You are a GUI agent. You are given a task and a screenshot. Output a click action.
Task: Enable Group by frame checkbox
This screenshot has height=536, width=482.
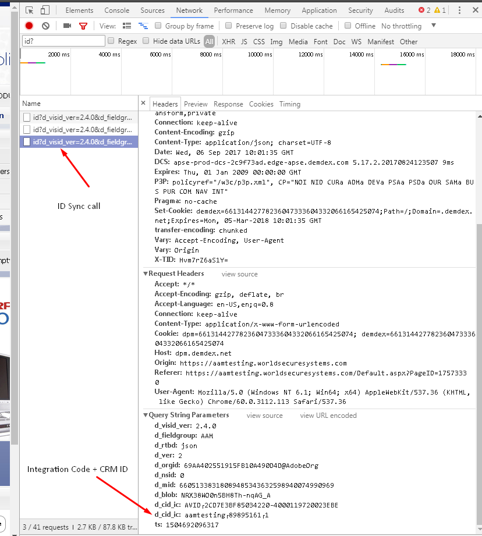pos(158,26)
